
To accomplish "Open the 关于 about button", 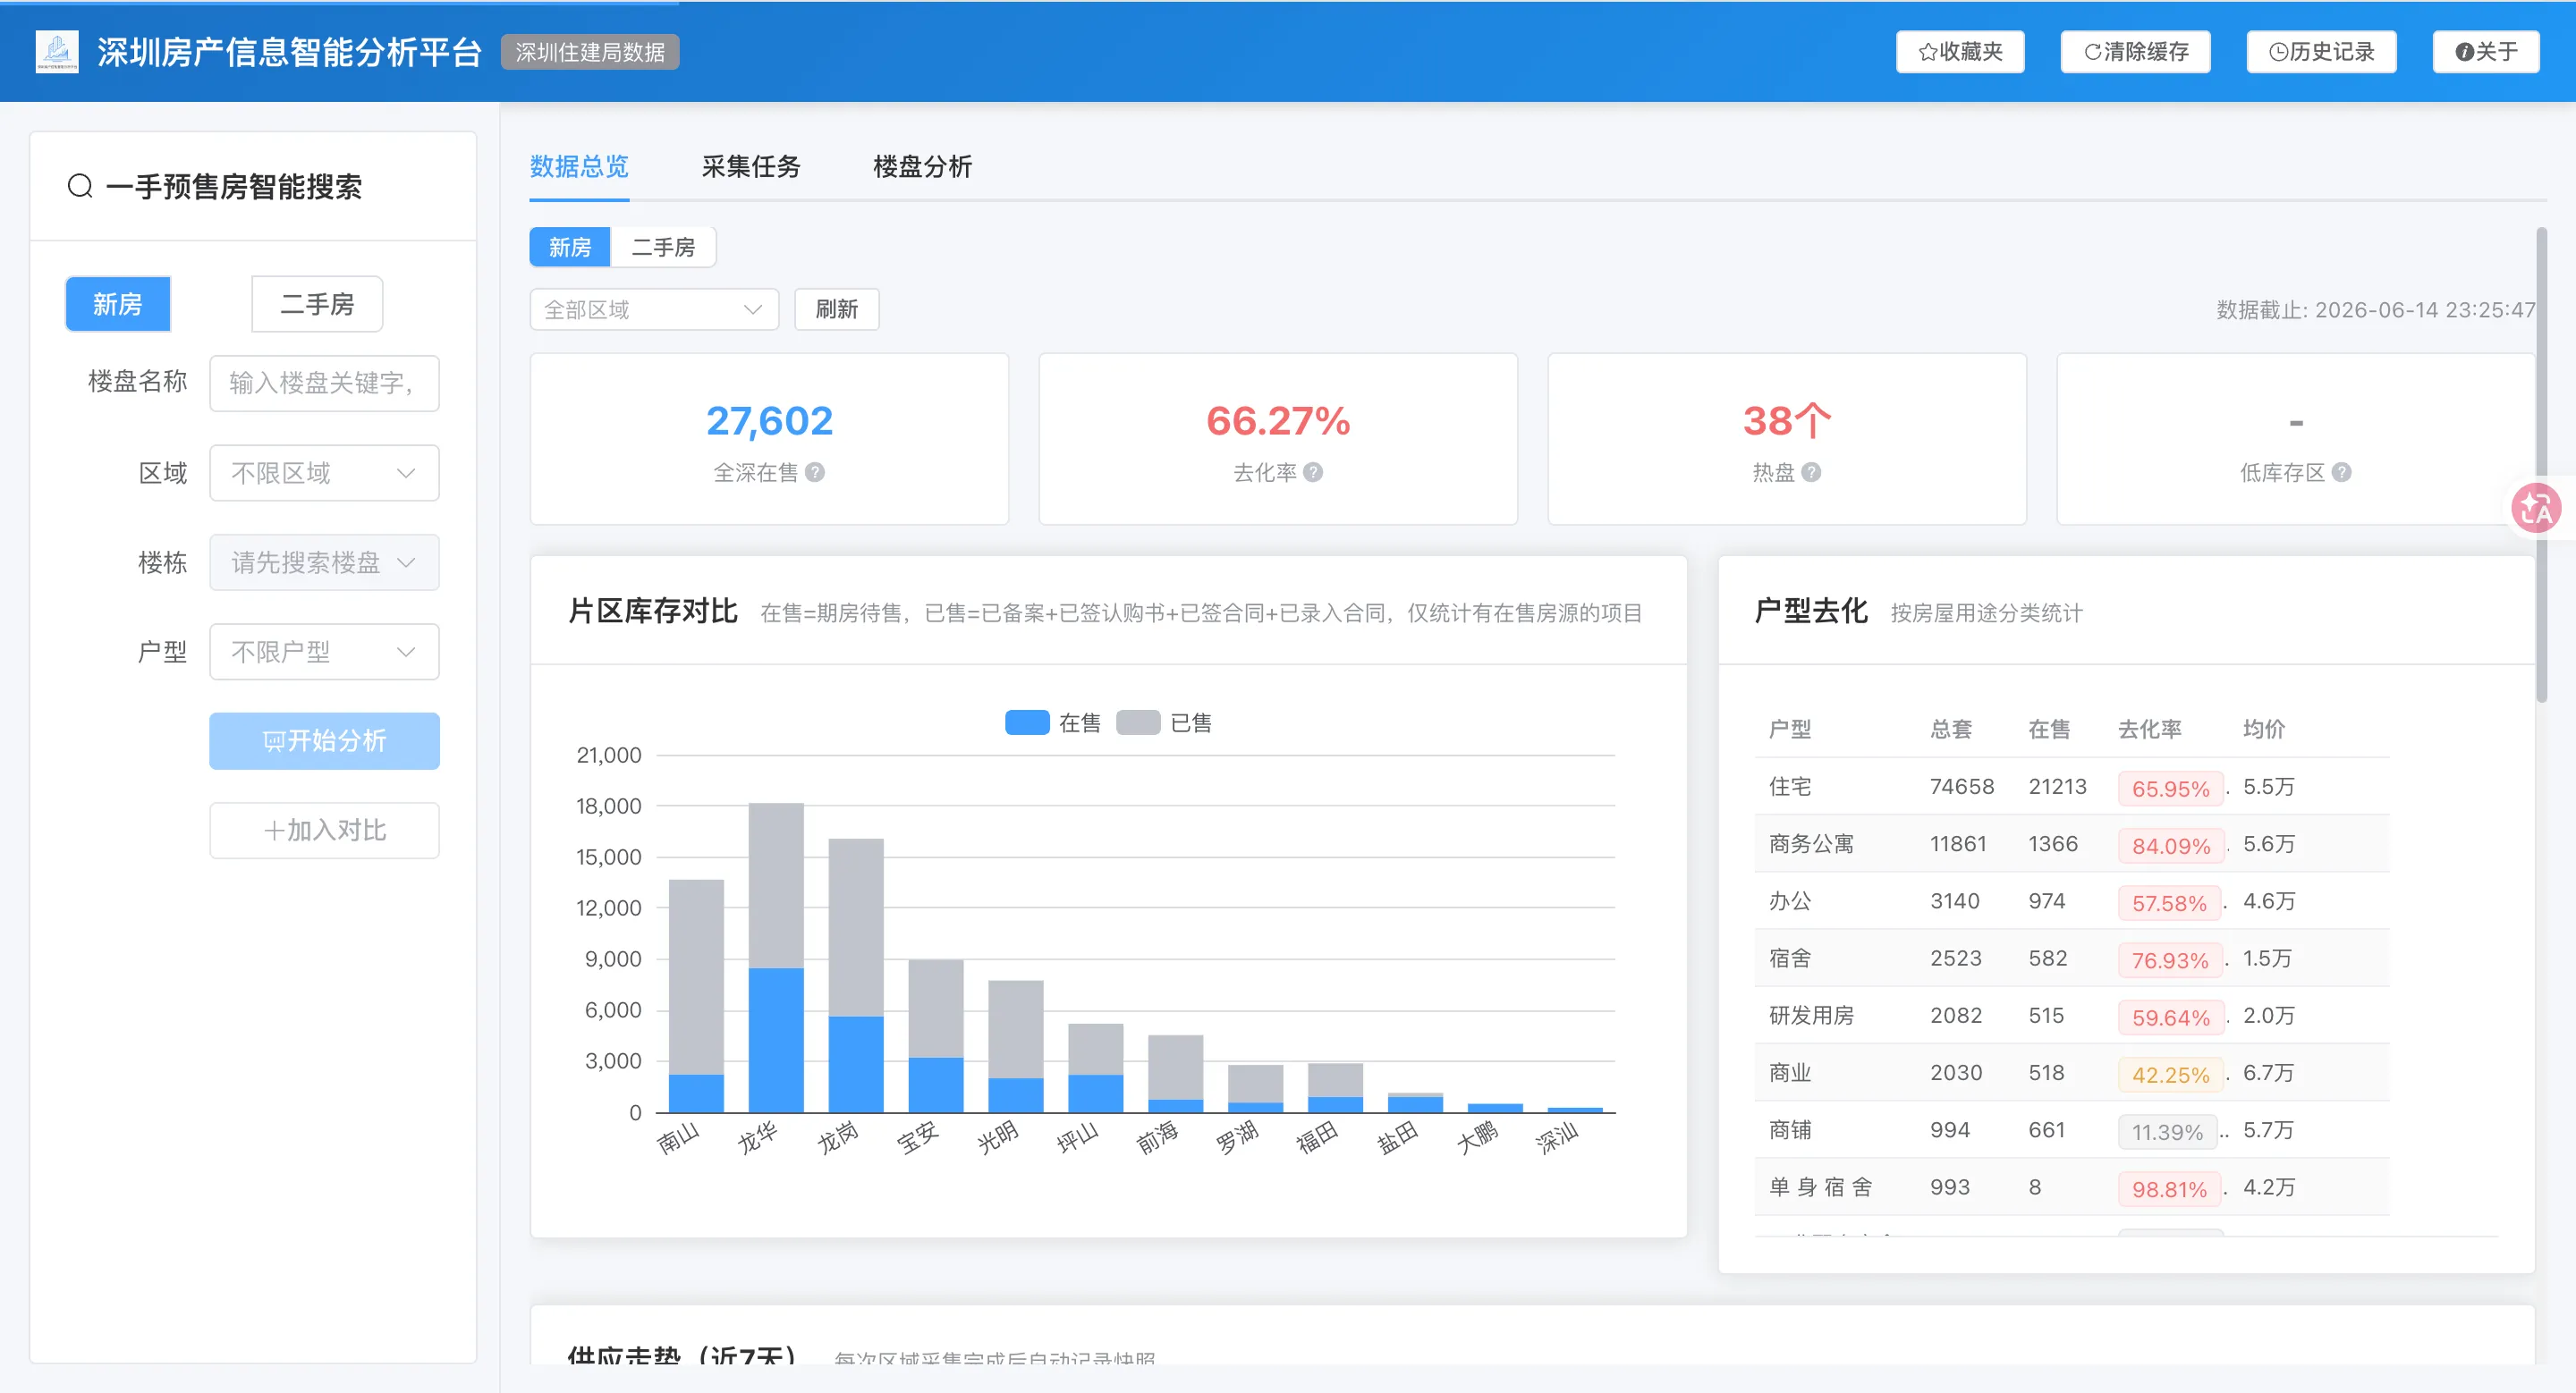I will [2486, 52].
